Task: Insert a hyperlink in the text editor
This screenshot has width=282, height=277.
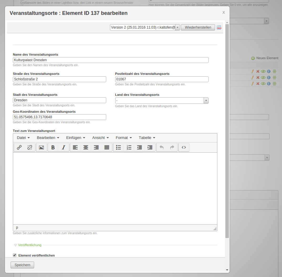Action: tap(19, 147)
